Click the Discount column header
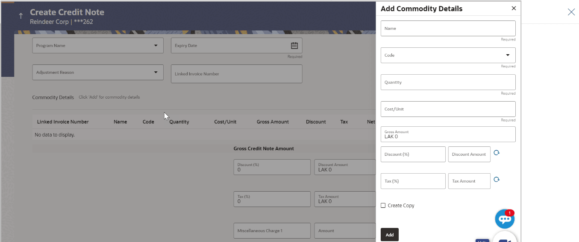The height and width of the screenshot is (242, 579). (x=316, y=122)
